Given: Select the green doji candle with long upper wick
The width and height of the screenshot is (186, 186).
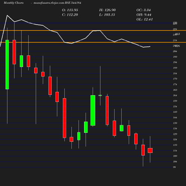Looking at the screenshot, I should [x=100, y=95].
